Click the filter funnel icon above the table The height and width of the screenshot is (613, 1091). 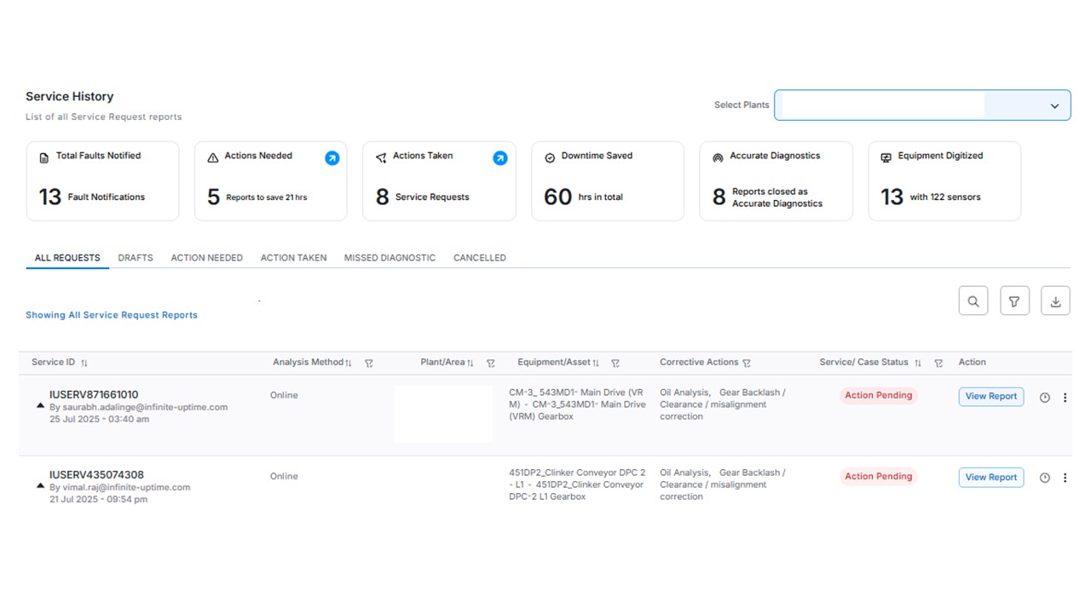coord(1014,301)
